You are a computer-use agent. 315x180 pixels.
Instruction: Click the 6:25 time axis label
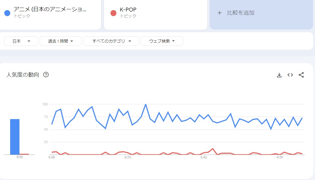(x=128, y=158)
